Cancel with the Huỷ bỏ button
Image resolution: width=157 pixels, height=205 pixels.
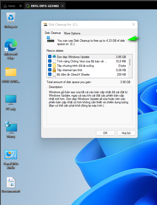(126, 133)
